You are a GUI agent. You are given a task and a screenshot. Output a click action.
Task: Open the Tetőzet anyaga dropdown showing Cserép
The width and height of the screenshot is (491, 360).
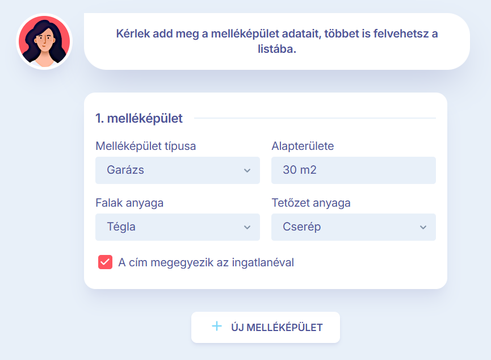click(x=353, y=227)
